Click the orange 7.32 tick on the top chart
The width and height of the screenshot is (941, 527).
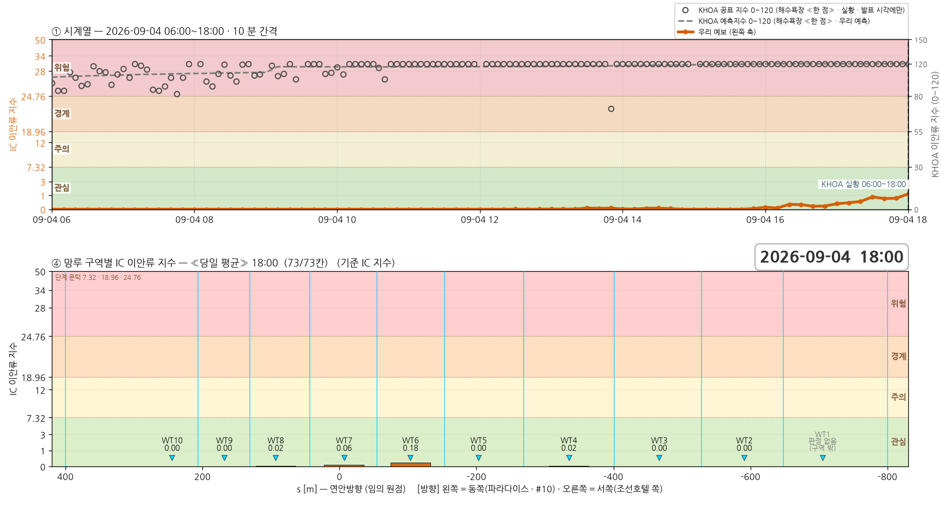pyautogui.click(x=36, y=167)
